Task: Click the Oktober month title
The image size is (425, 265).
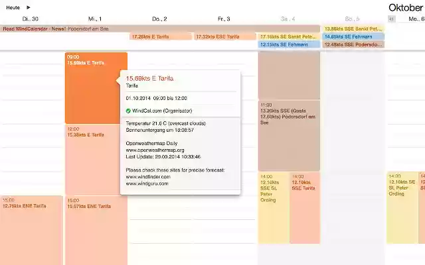Action: tap(406, 7)
